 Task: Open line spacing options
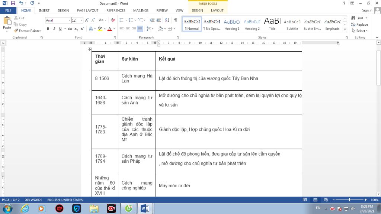150,29
